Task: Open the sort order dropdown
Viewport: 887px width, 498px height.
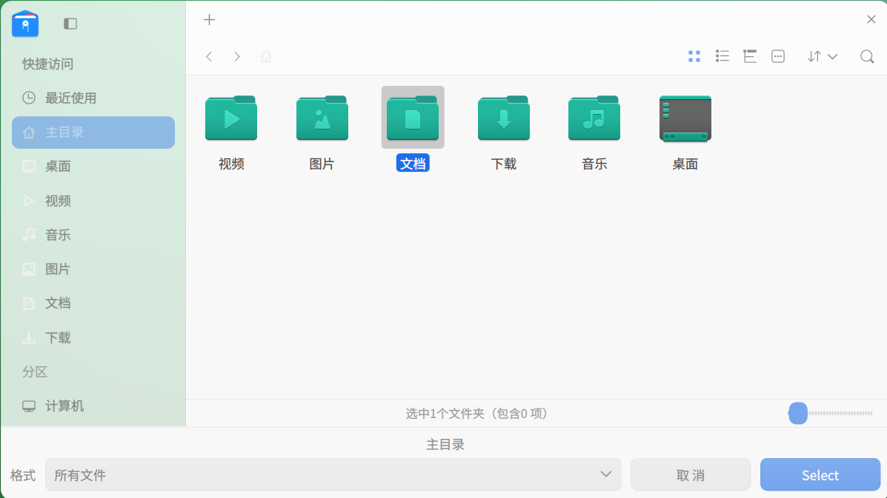Action: tap(823, 56)
